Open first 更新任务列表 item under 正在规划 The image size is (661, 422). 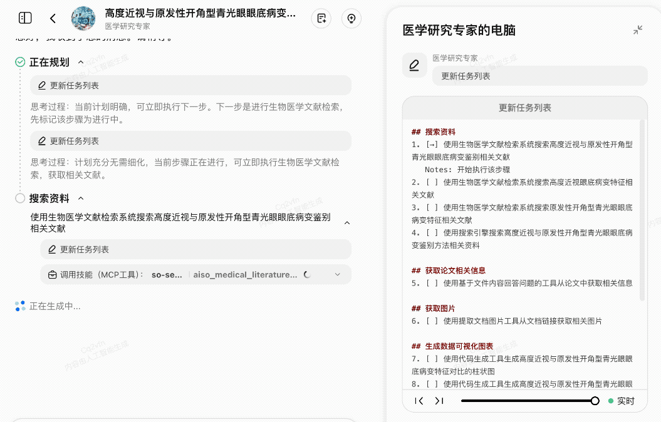click(x=190, y=86)
